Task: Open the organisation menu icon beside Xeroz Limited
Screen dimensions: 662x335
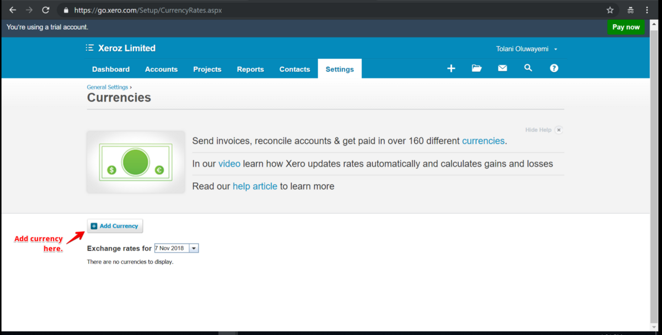Action: point(90,48)
